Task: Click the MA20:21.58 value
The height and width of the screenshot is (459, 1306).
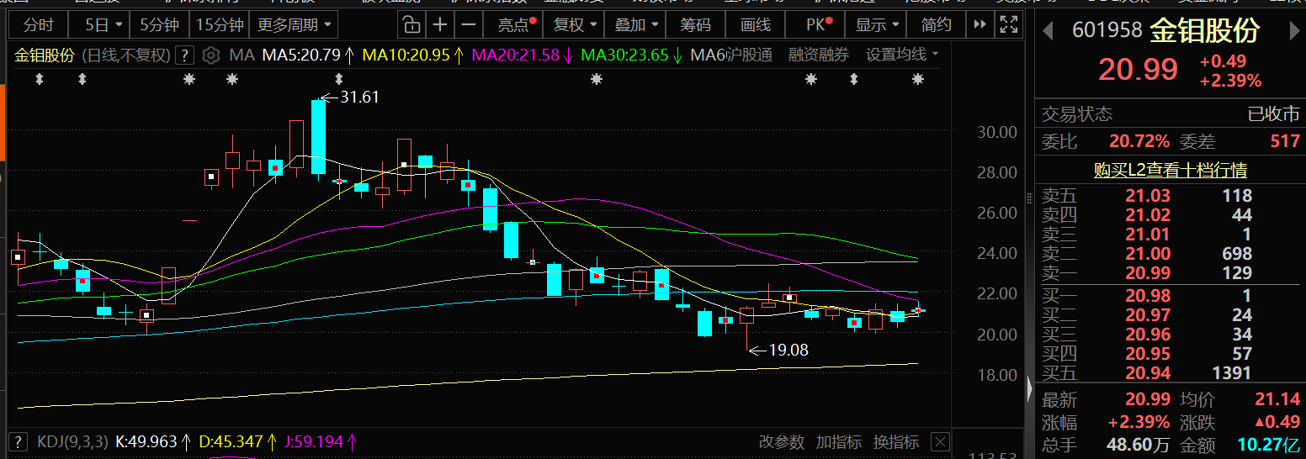Action: [x=515, y=56]
